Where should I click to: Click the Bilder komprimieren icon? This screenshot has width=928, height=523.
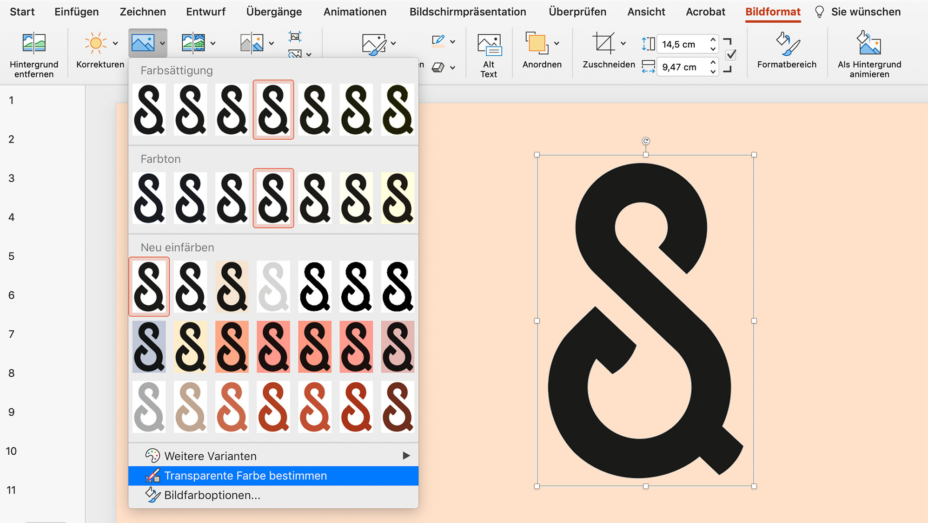[295, 36]
